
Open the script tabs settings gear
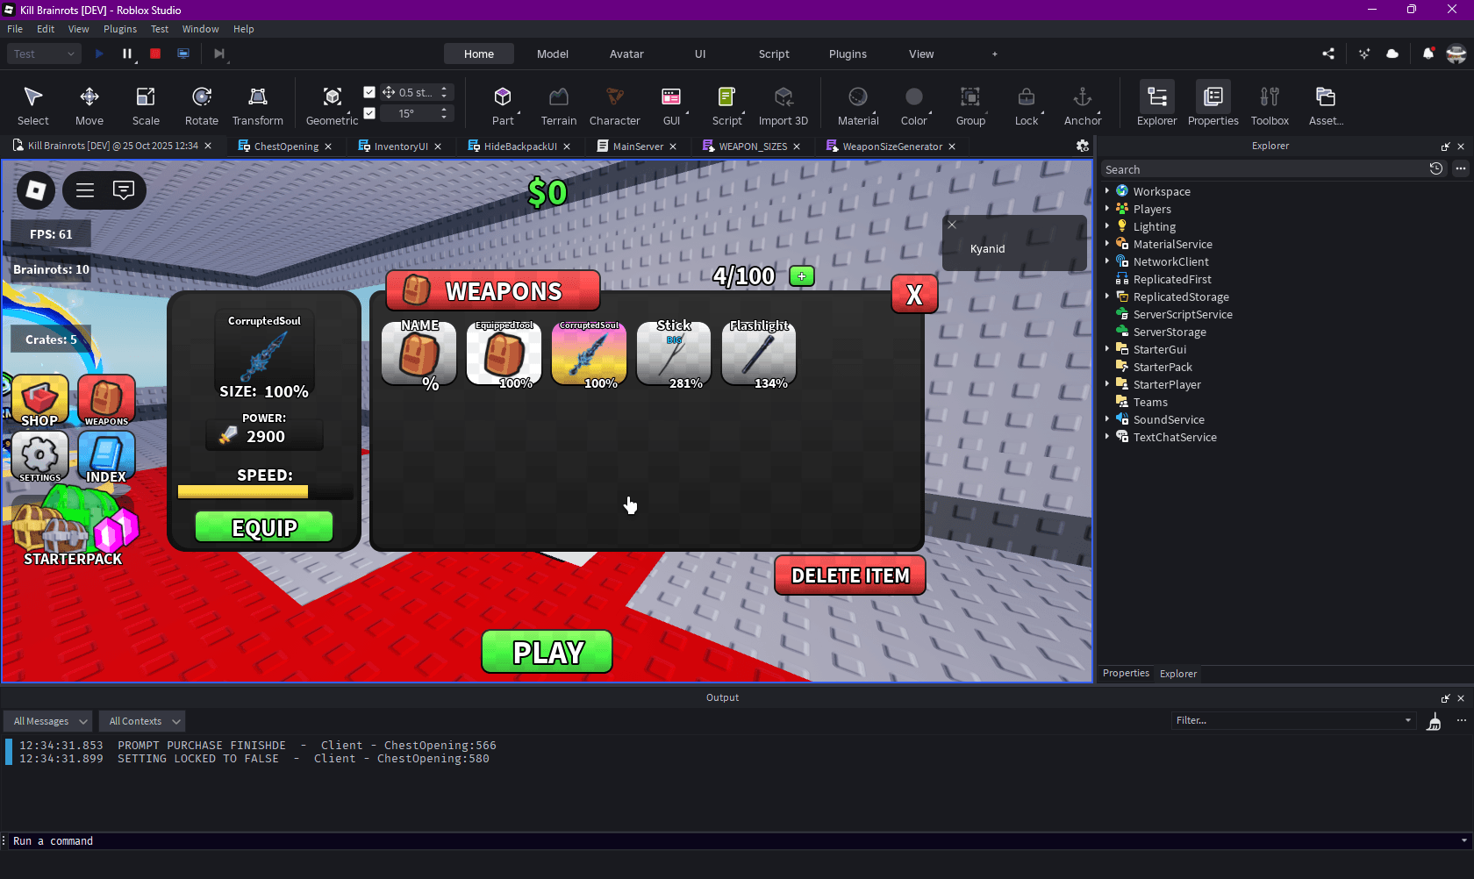(x=1083, y=146)
